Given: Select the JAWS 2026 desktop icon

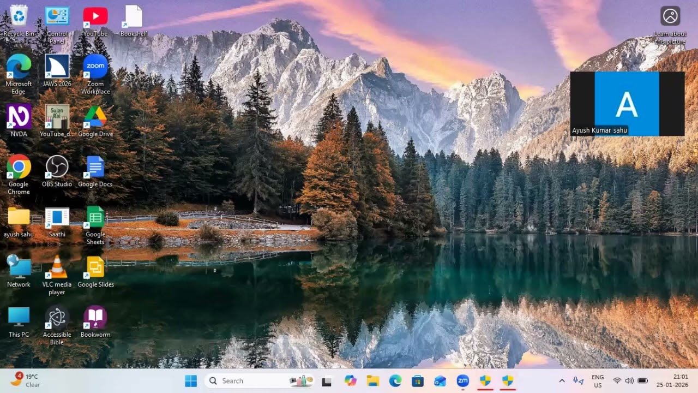Looking at the screenshot, I should coord(57,71).
